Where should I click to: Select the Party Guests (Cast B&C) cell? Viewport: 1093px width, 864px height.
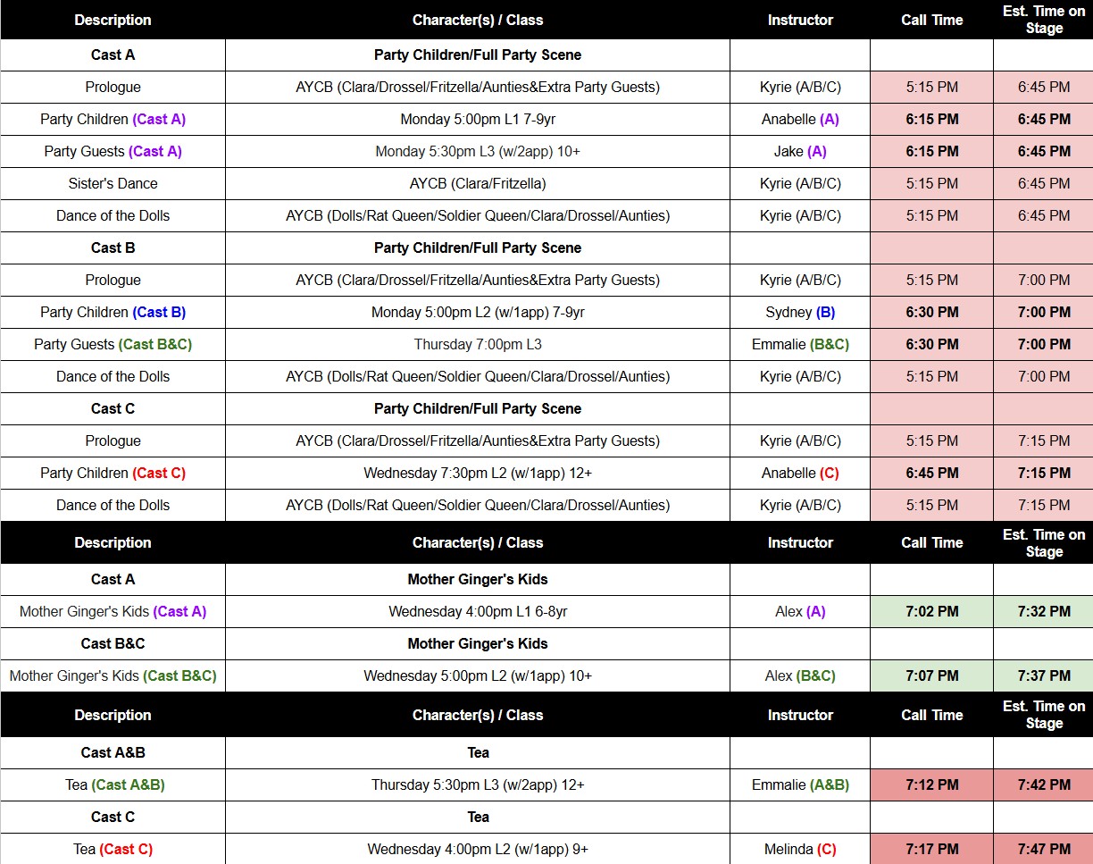pyautogui.click(x=113, y=345)
